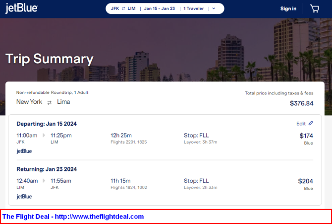Click the Lima city name
The width and height of the screenshot is (332, 224).
coord(63,102)
